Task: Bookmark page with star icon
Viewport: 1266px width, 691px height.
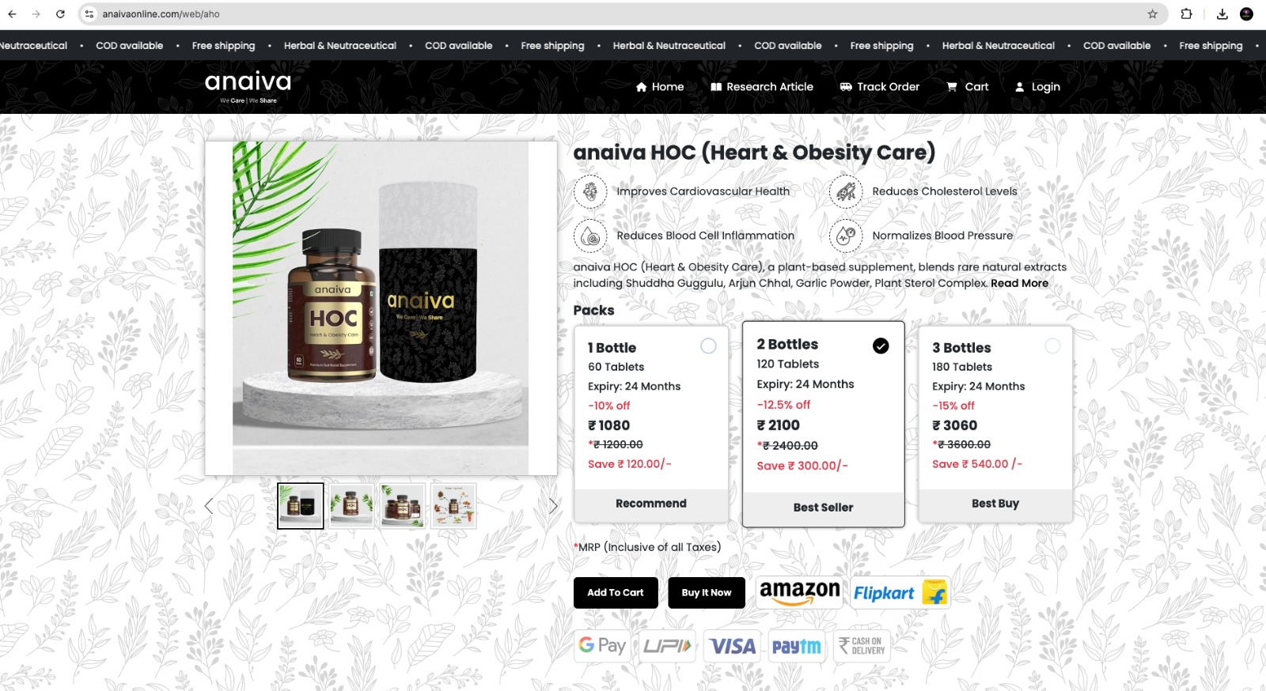Action: [1152, 14]
